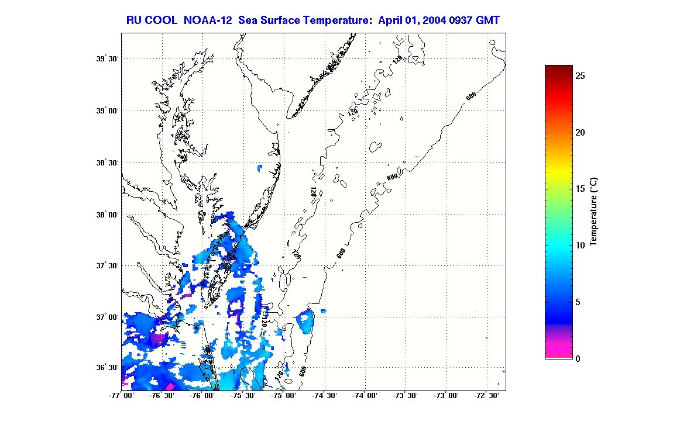Click the 37° 30' latitude label
The height and width of the screenshot is (439, 680).
pos(107,265)
